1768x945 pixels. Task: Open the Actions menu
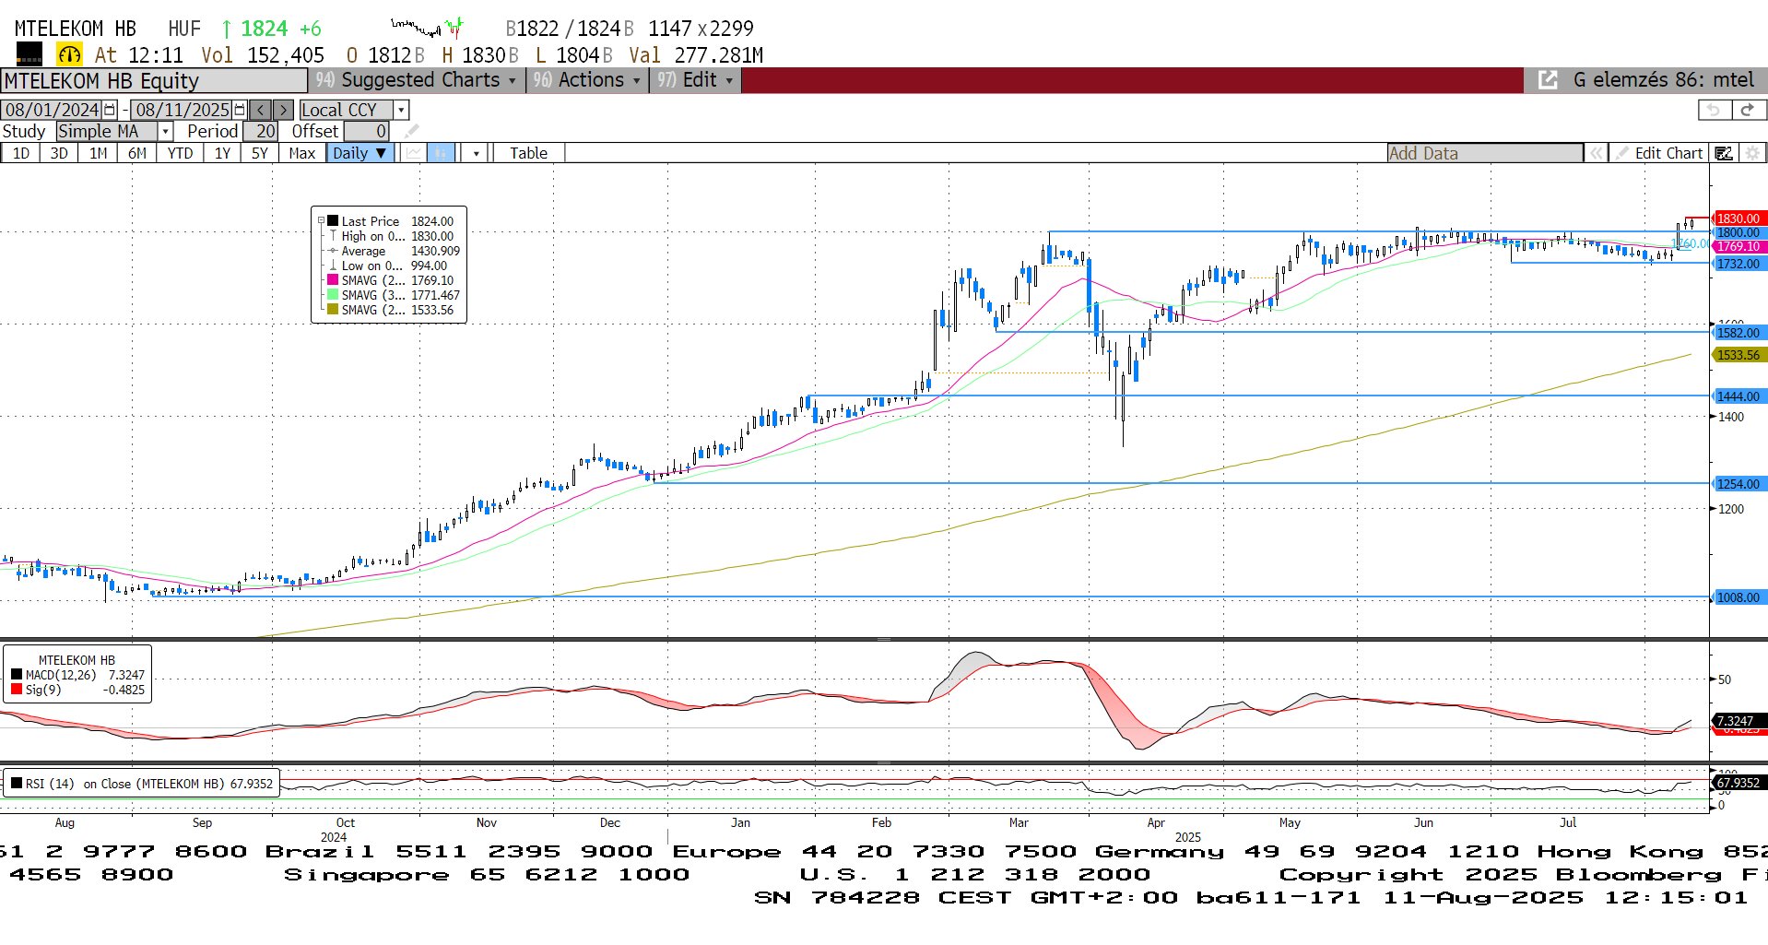click(x=586, y=80)
